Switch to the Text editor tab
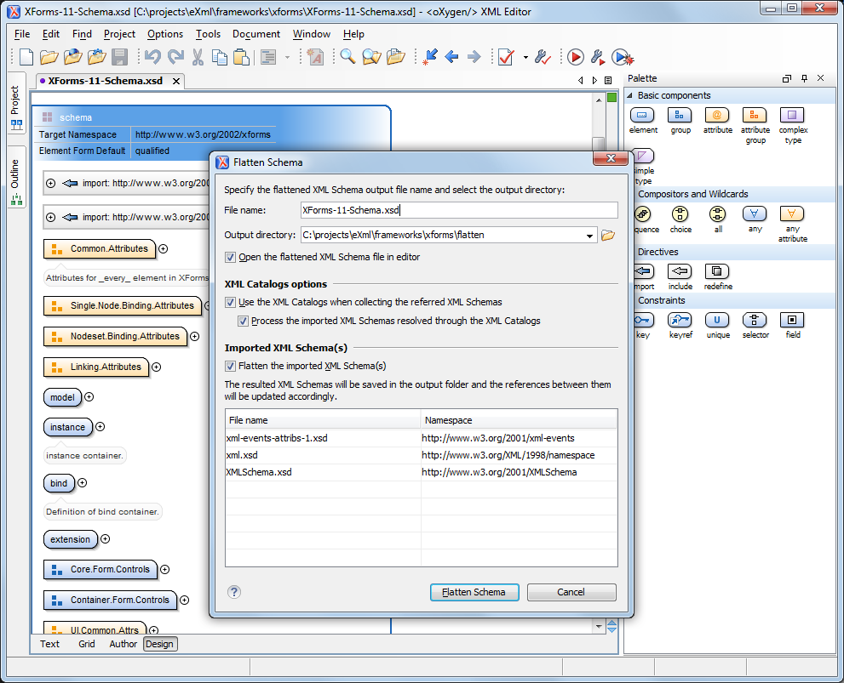The height and width of the screenshot is (683, 844). click(49, 644)
